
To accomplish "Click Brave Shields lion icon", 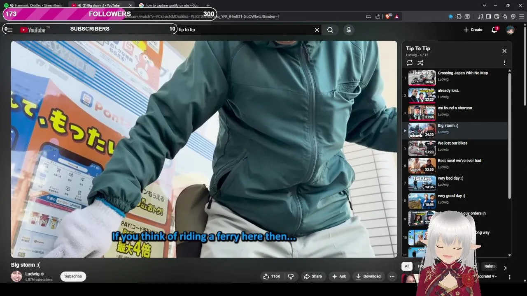I will (387, 16).
